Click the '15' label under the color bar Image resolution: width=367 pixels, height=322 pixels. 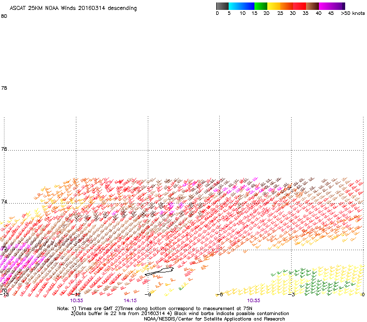(x=254, y=13)
